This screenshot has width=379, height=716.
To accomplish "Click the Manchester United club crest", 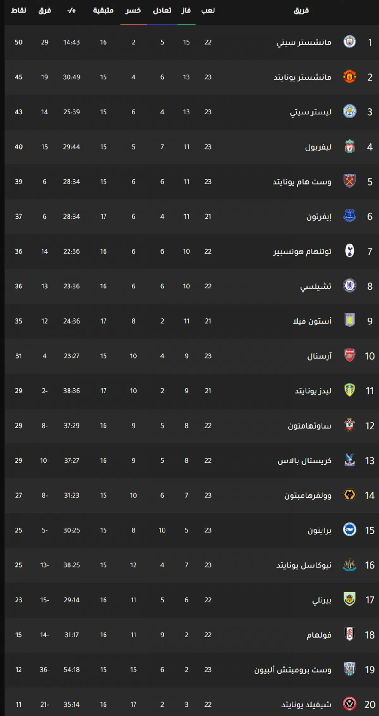I will point(349,77).
